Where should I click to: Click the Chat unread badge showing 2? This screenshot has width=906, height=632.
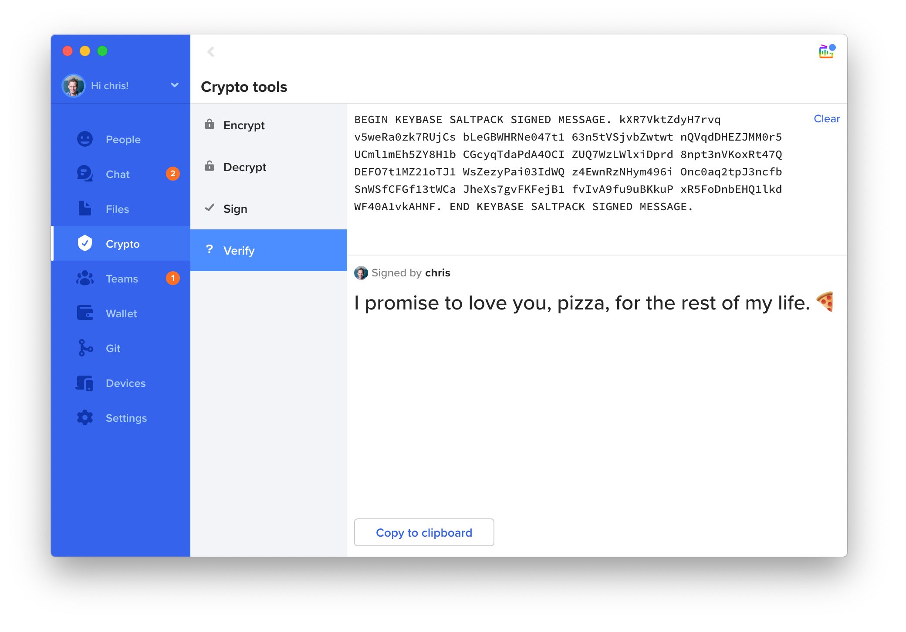tap(173, 174)
